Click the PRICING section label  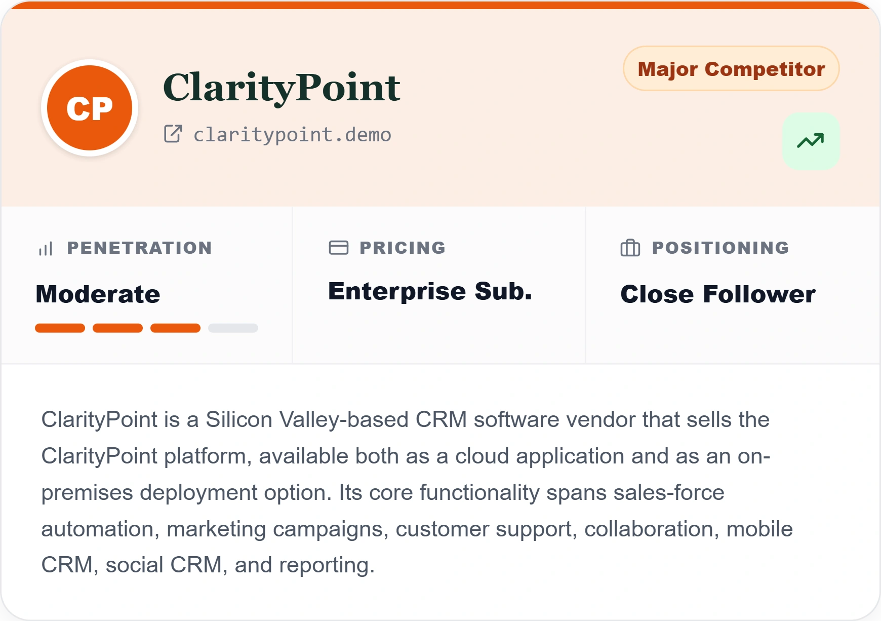click(403, 248)
